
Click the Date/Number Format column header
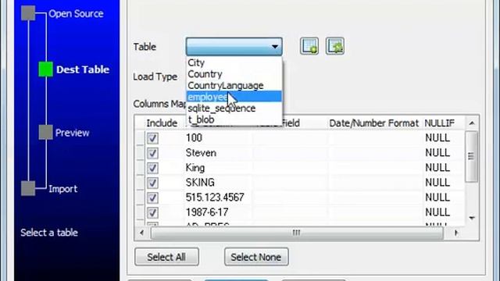pyautogui.click(x=373, y=123)
